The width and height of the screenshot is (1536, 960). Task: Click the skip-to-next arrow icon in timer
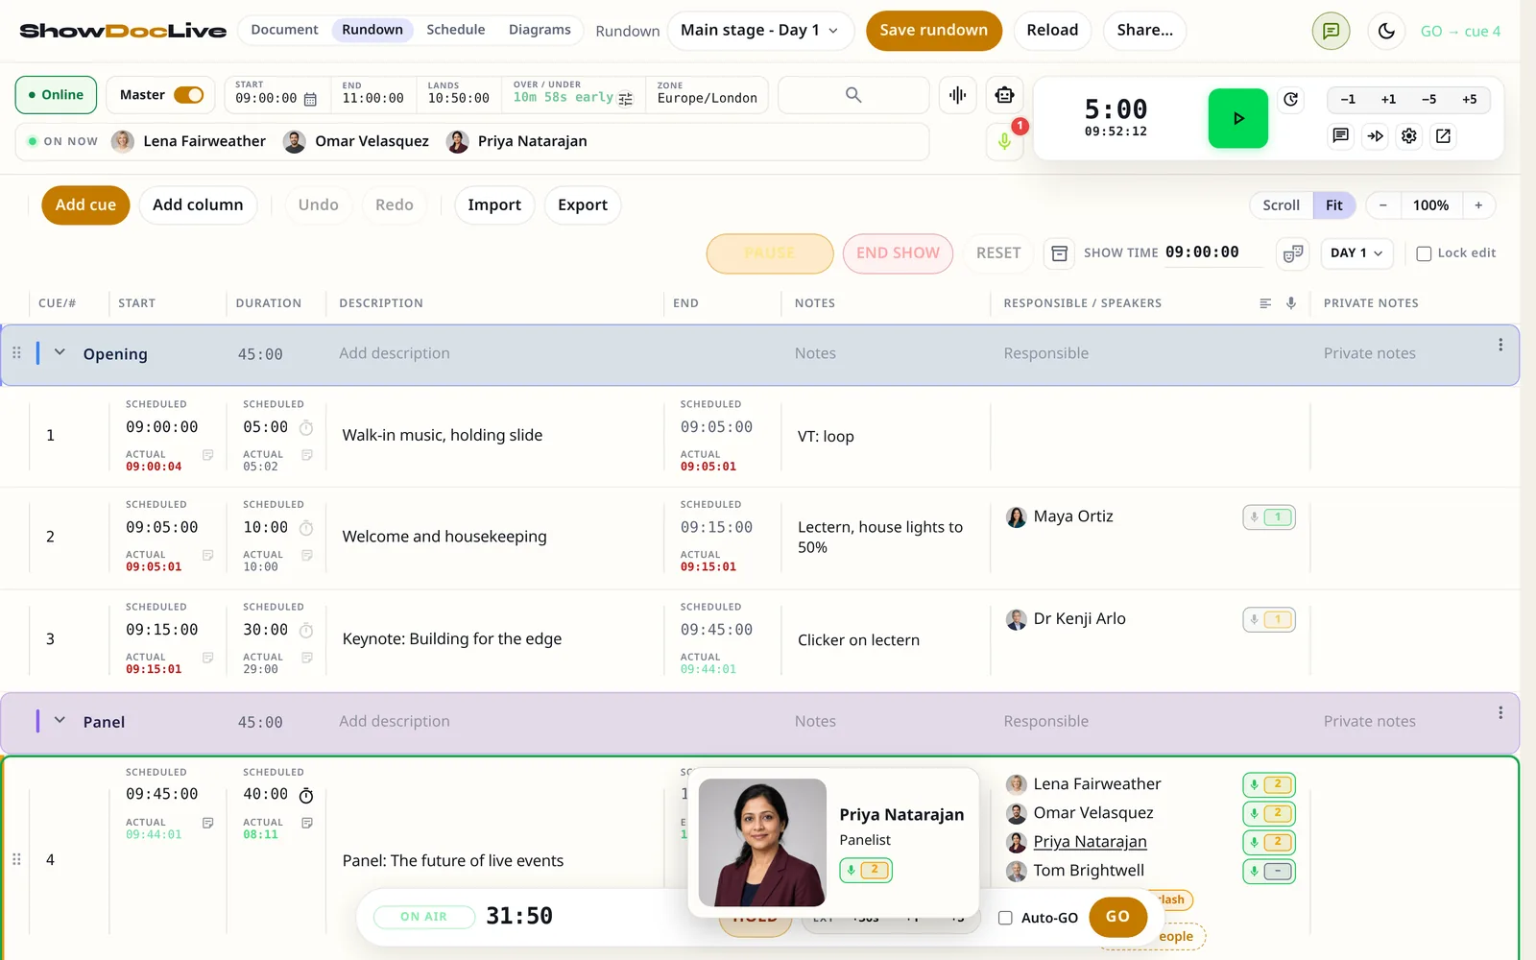[1375, 136]
